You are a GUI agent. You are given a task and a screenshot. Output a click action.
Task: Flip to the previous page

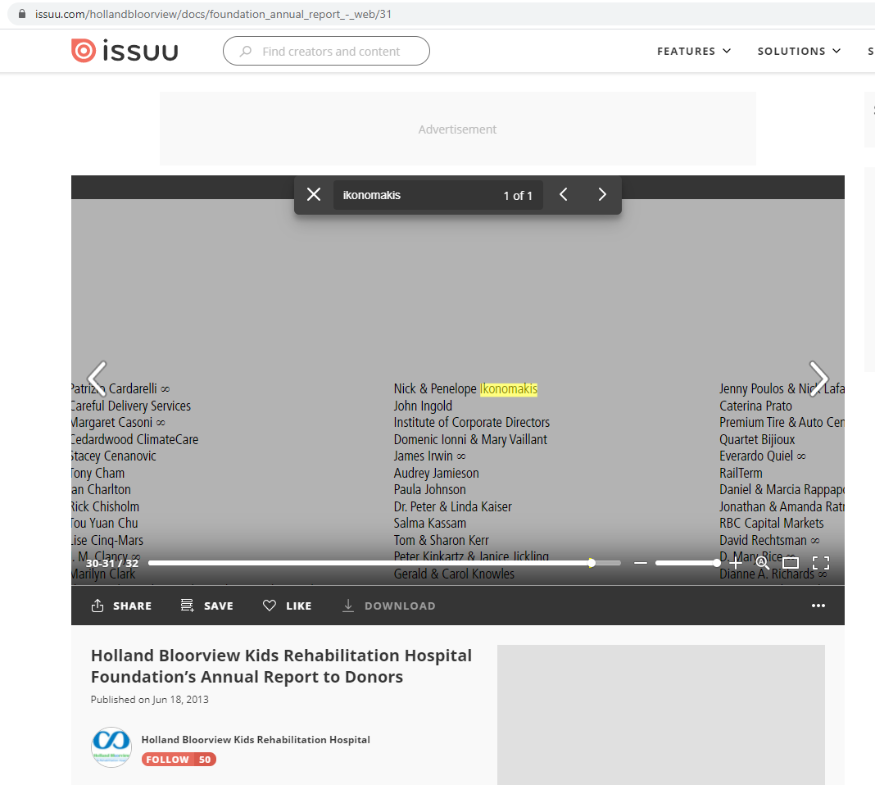click(97, 379)
